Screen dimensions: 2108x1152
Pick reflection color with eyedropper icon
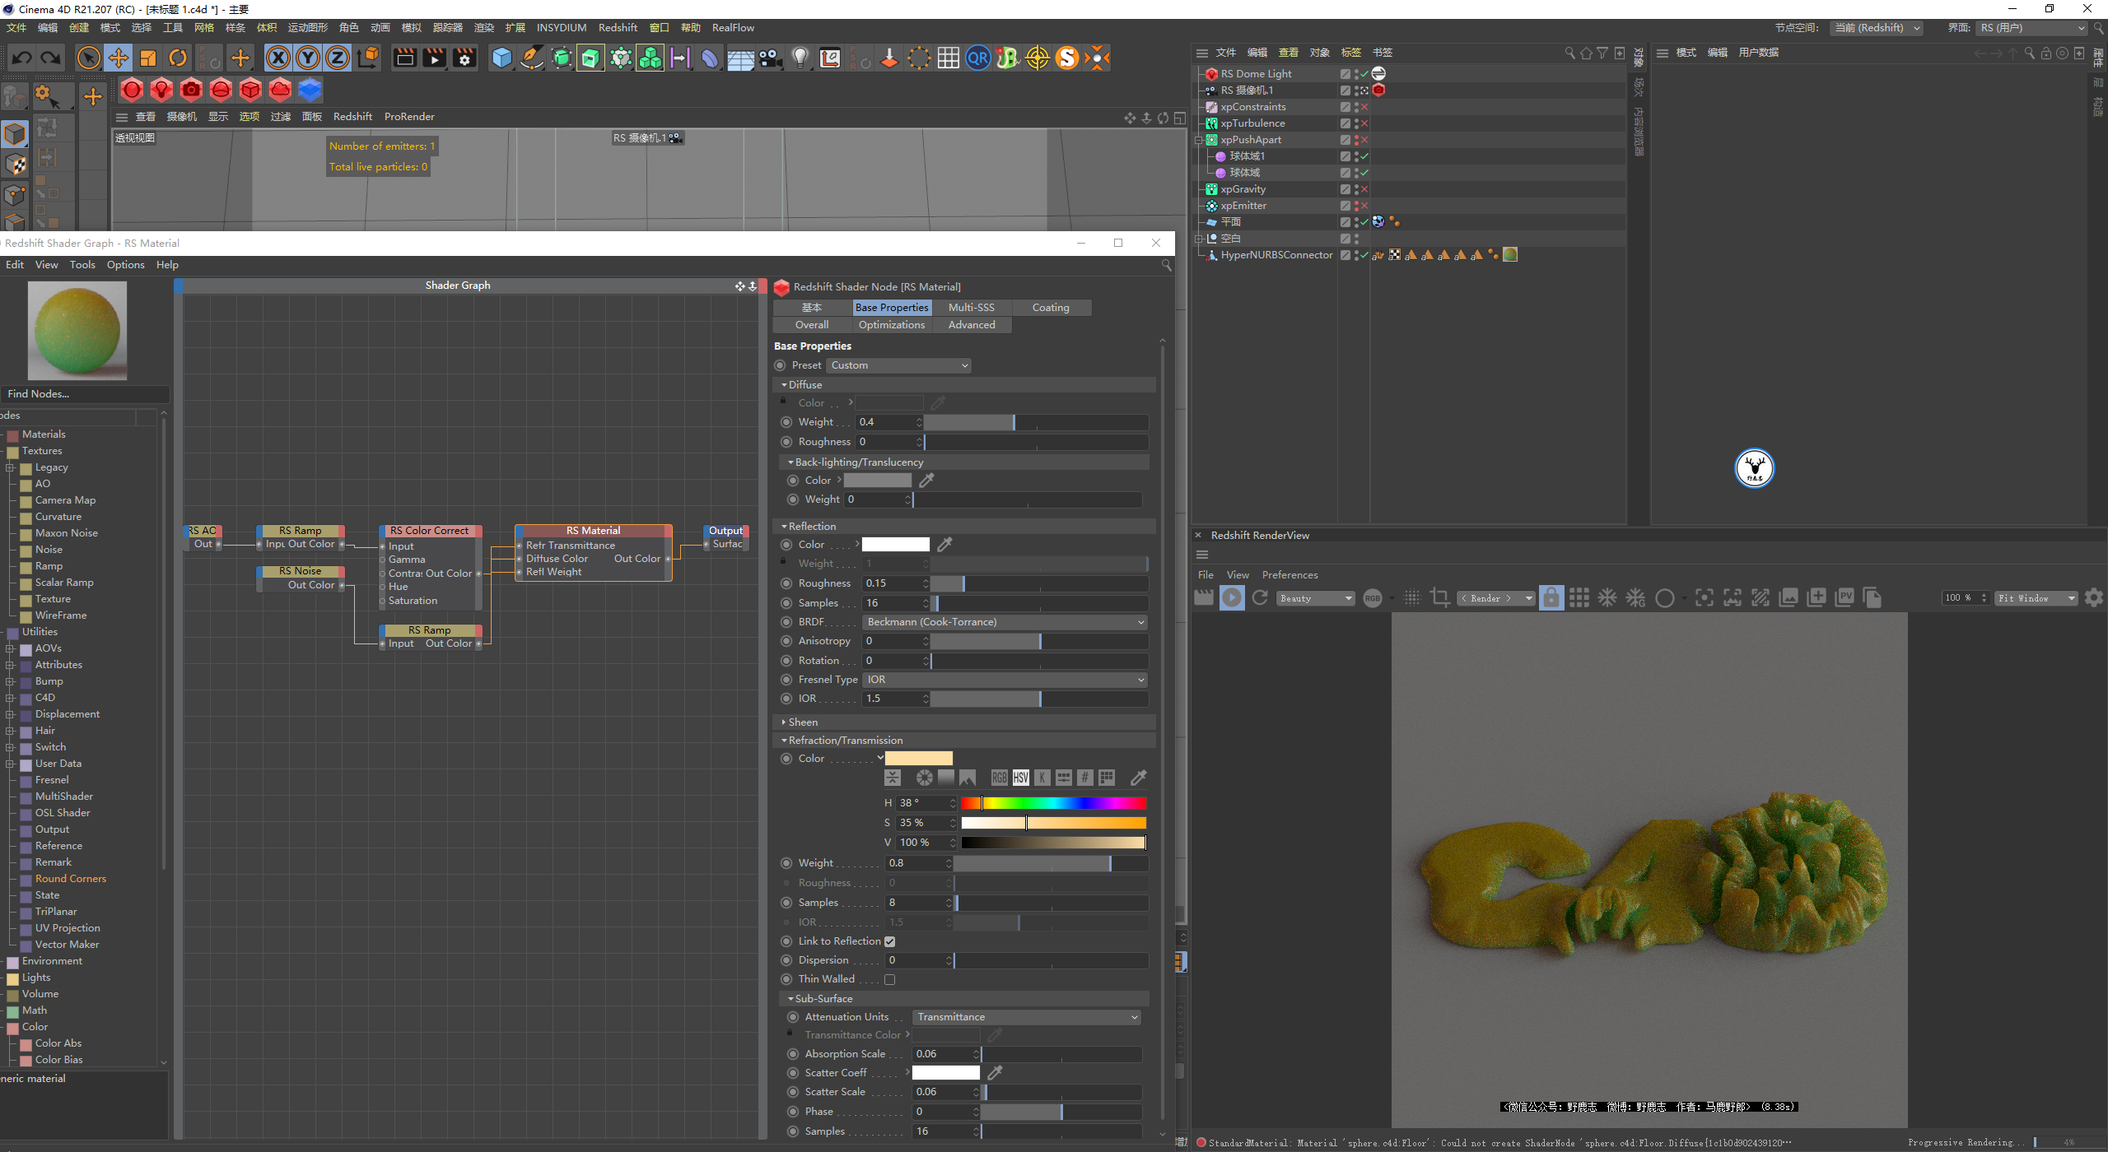coord(945,545)
